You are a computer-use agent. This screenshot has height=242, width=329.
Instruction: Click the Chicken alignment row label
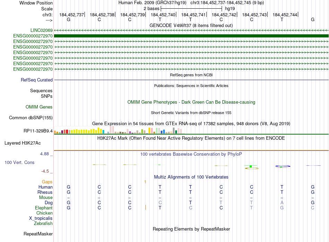44,213
